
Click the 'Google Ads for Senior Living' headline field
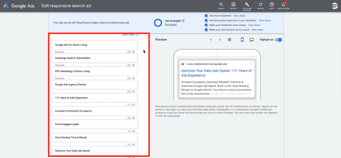pos(95,45)
